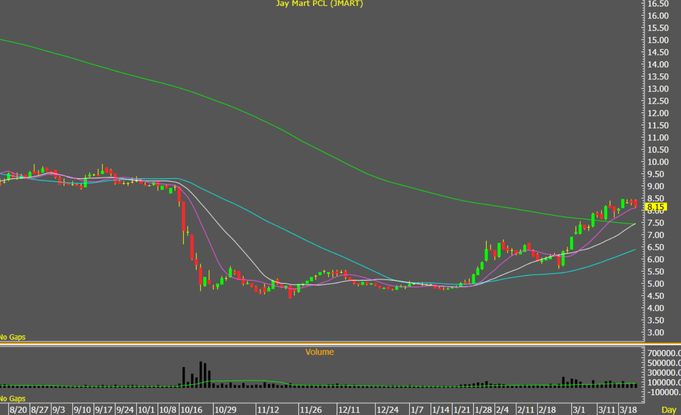The width and height of the screenshot is (681, 415).
Task: Click the 2/4 date label
Action: click(504, 410)
